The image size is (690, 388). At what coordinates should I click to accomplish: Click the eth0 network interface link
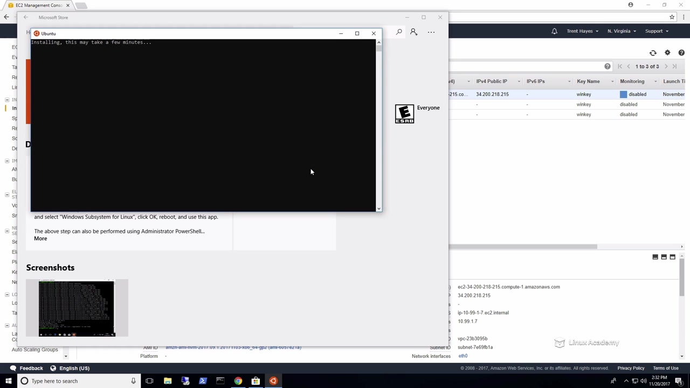pos(463,356)
